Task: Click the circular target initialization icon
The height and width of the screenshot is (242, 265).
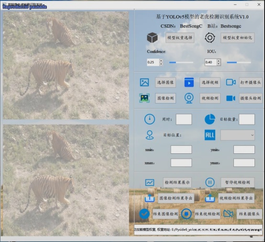Action: [x=210, y=37]
